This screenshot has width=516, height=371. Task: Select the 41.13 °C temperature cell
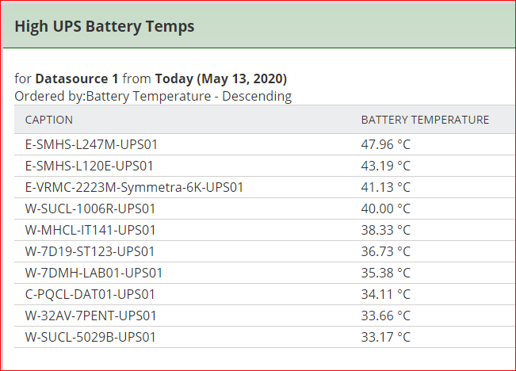pyautogui.click(x=385, y=187)
